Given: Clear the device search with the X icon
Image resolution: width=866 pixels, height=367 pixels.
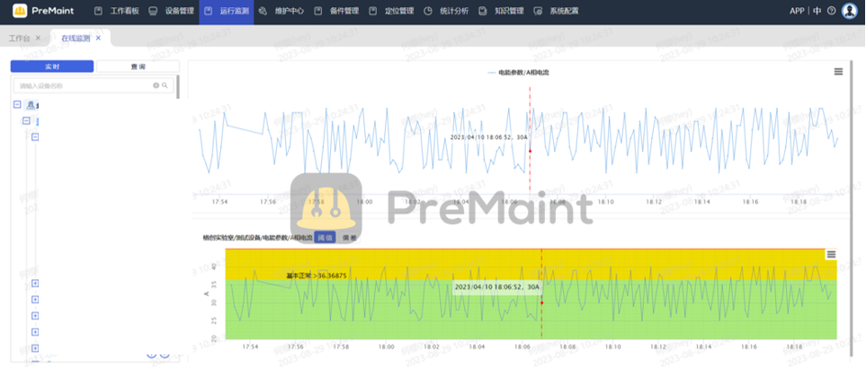Looking at the screenshot, I should [156, 86].
